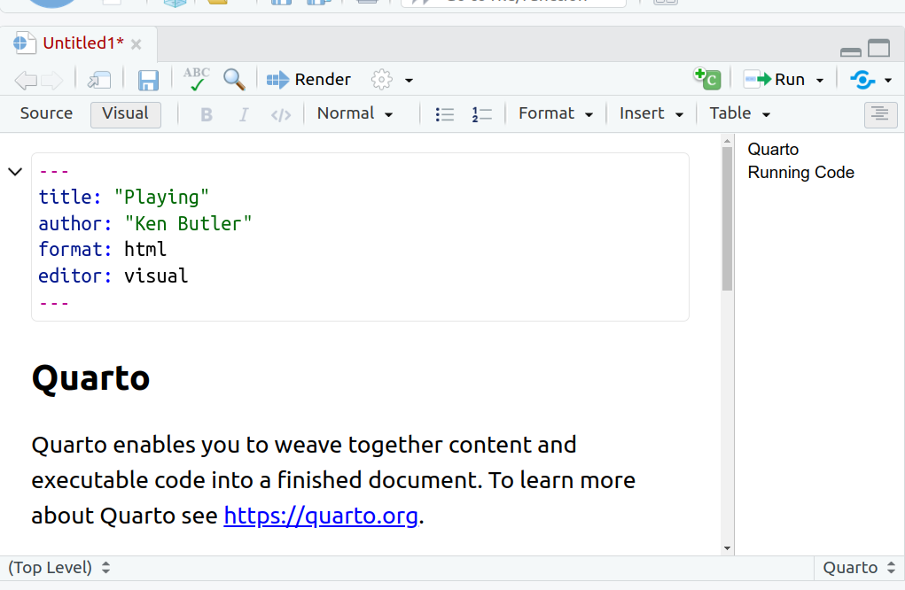Image resolution: width=905 pixels, height=590 pixels.
Task: Open Find/Replace with the magnifying glass icon
Action: tap(234, 80)
